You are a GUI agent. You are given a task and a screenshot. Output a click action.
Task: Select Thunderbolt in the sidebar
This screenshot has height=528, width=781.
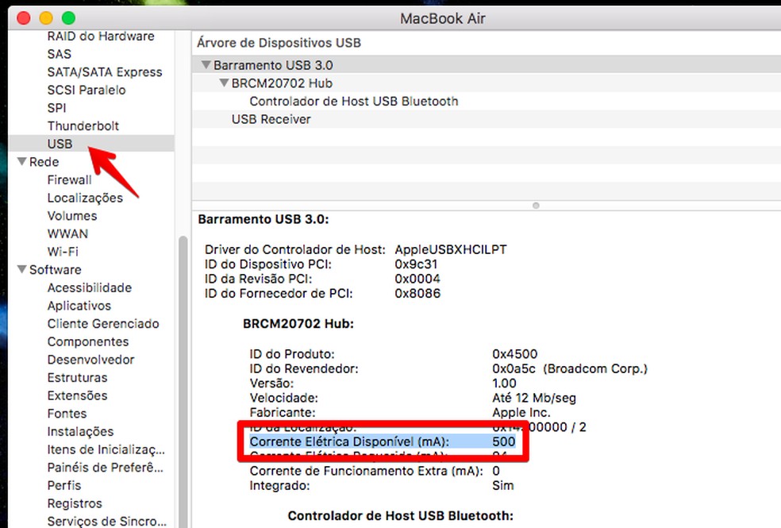pos(83,125)
